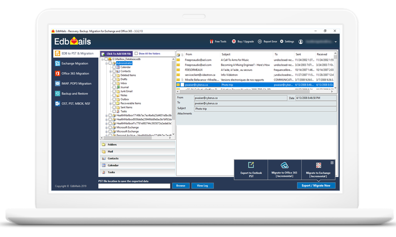Image resolution: width=396 pixels, height=237 pixels.
Task: Open the Mail panel tab
Action: (x=138, y=152)
